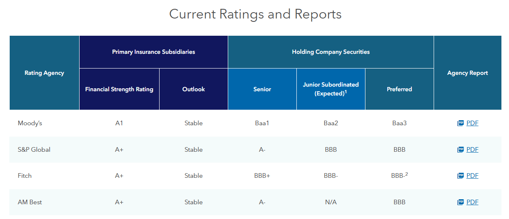Click the Financial Strength Rating column header
Viewport: 509px width, 219px height.
pyautogui.click(x=119, y=89)
